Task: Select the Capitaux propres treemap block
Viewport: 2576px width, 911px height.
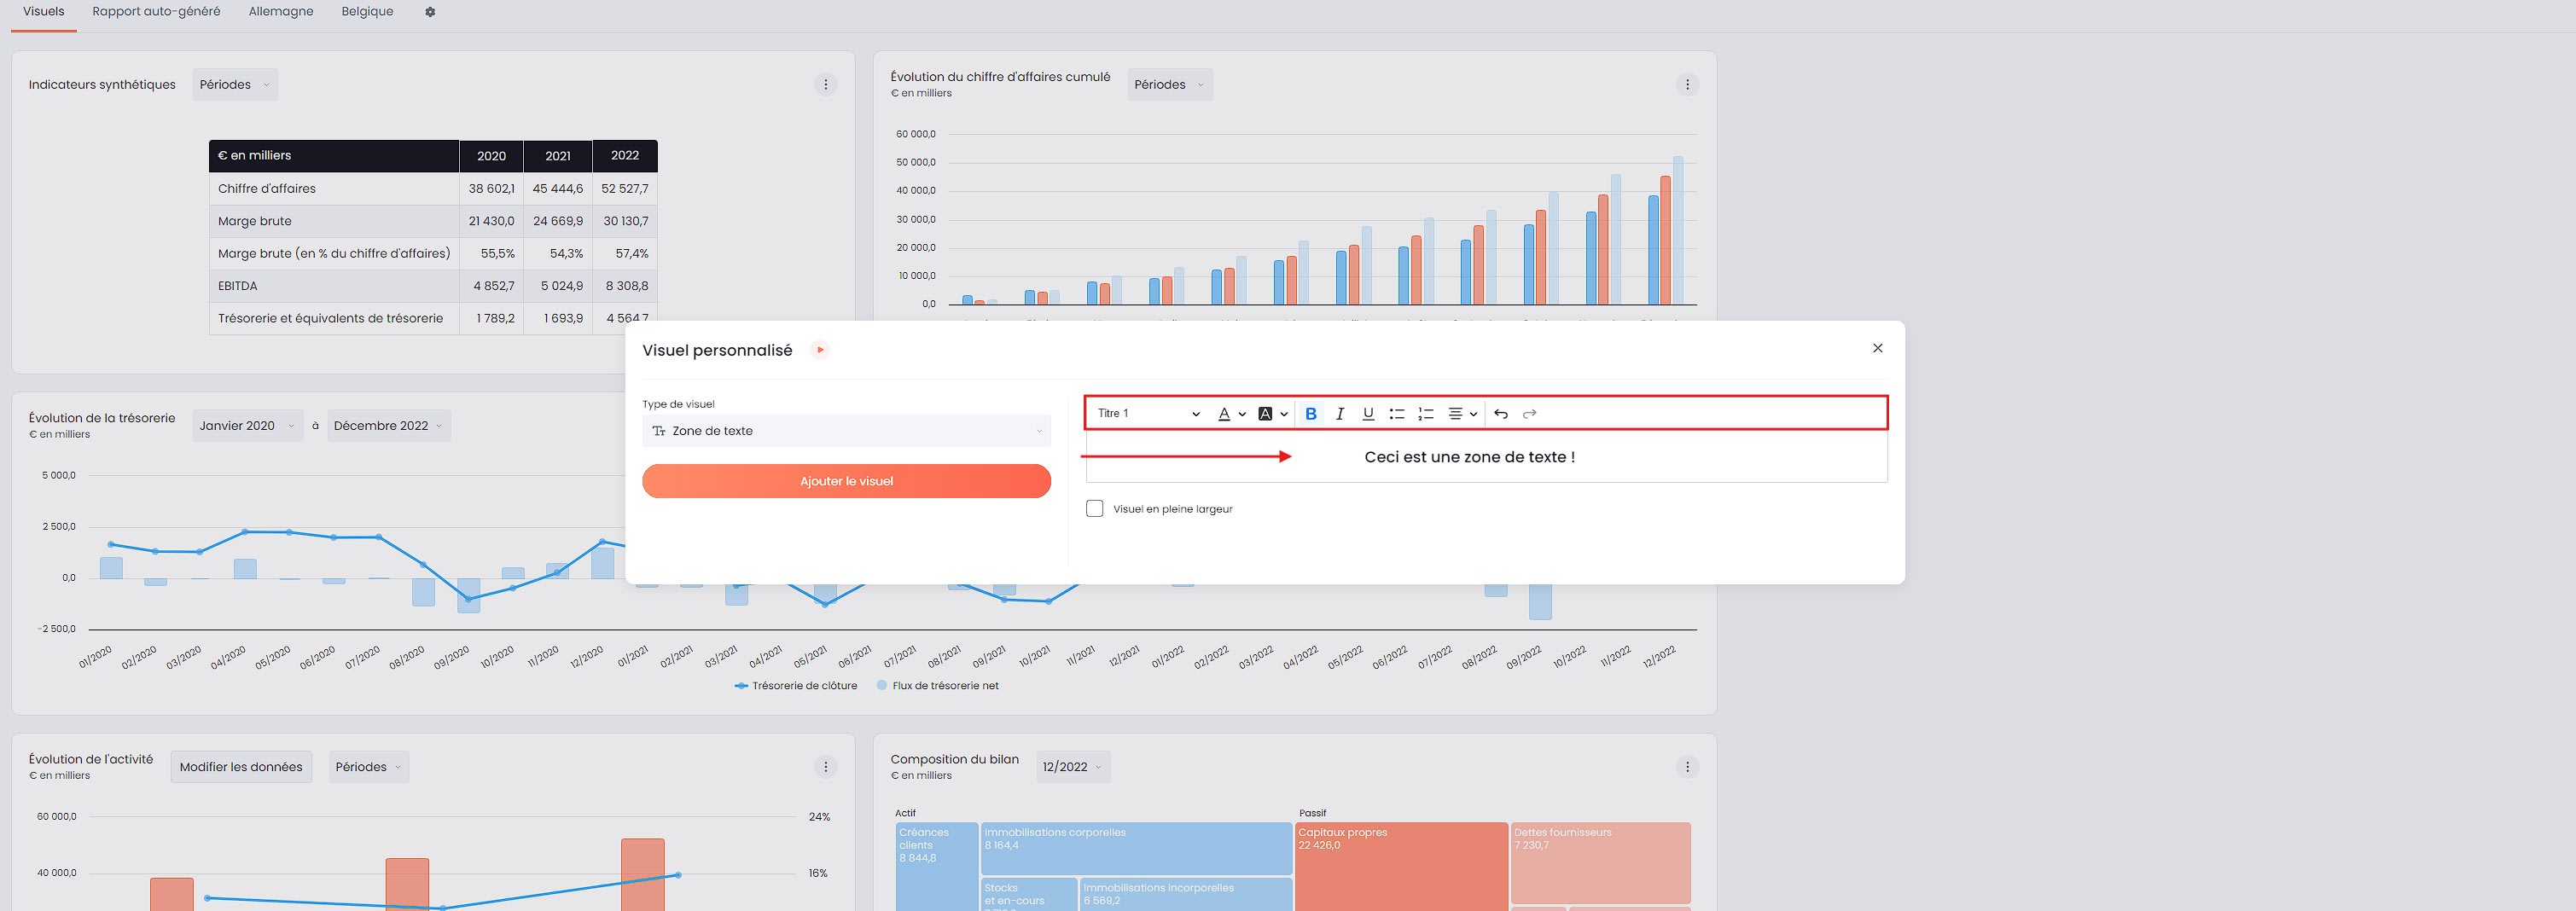Action: click(1401, 866)
